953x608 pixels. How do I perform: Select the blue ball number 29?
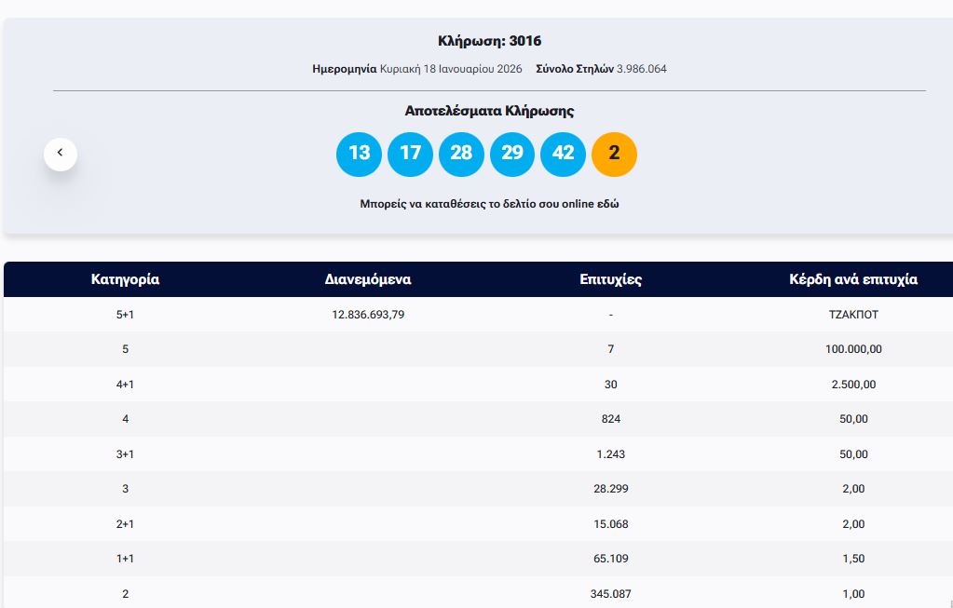click(x=512, y=154)
